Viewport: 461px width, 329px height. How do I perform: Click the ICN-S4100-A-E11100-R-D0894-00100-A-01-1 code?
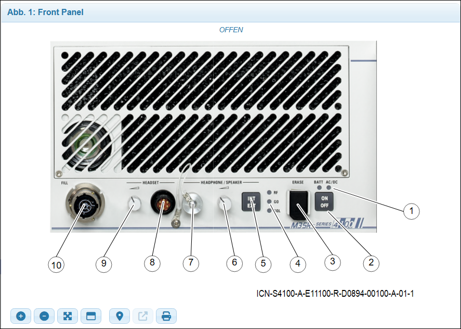pos(335,294)
